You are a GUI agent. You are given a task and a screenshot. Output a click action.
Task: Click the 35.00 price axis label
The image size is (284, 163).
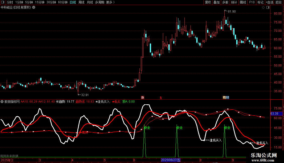pyautogui.click(x=278, y=91)
